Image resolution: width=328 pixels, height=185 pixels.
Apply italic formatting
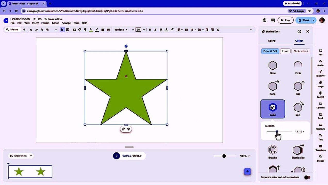click(155, 30)
